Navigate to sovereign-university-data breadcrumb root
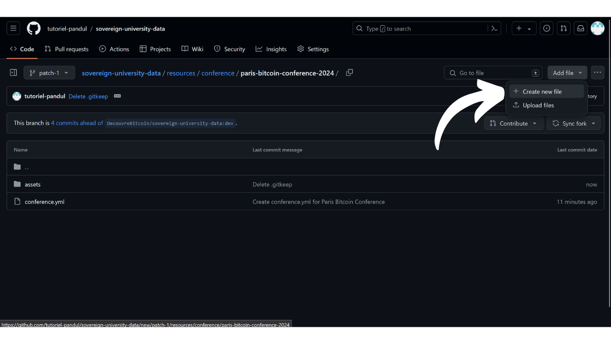The height and width of the screenshot is (344, 611). click(x=121, y=73)
